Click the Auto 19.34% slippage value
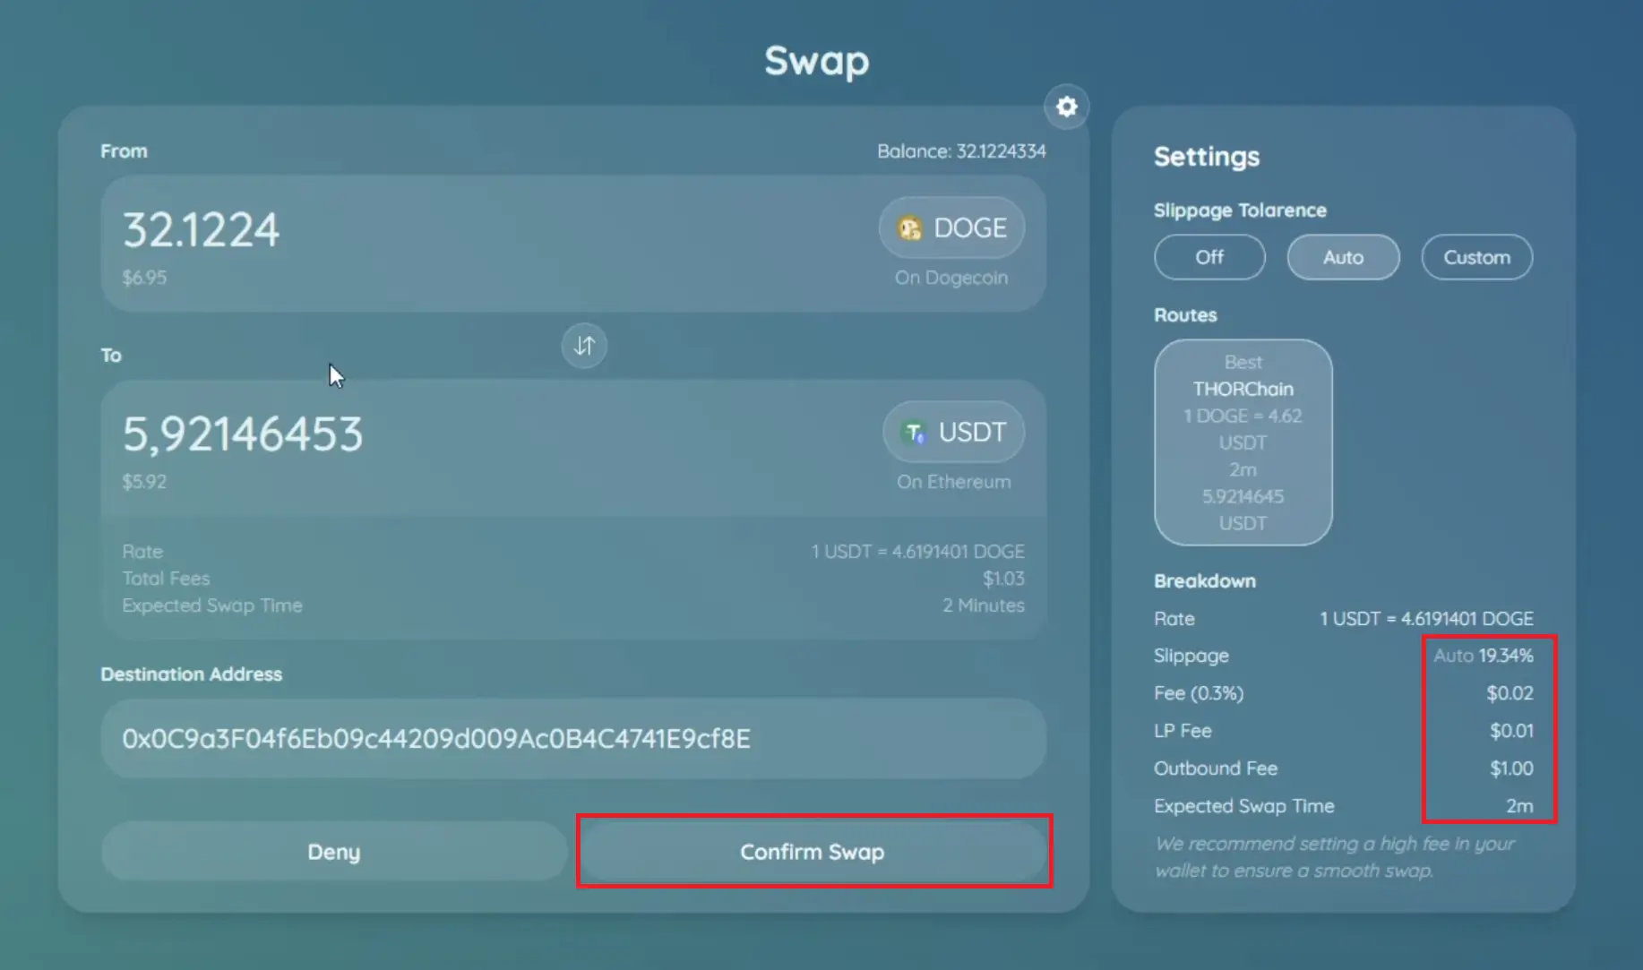 click(x=1483, y=656)
